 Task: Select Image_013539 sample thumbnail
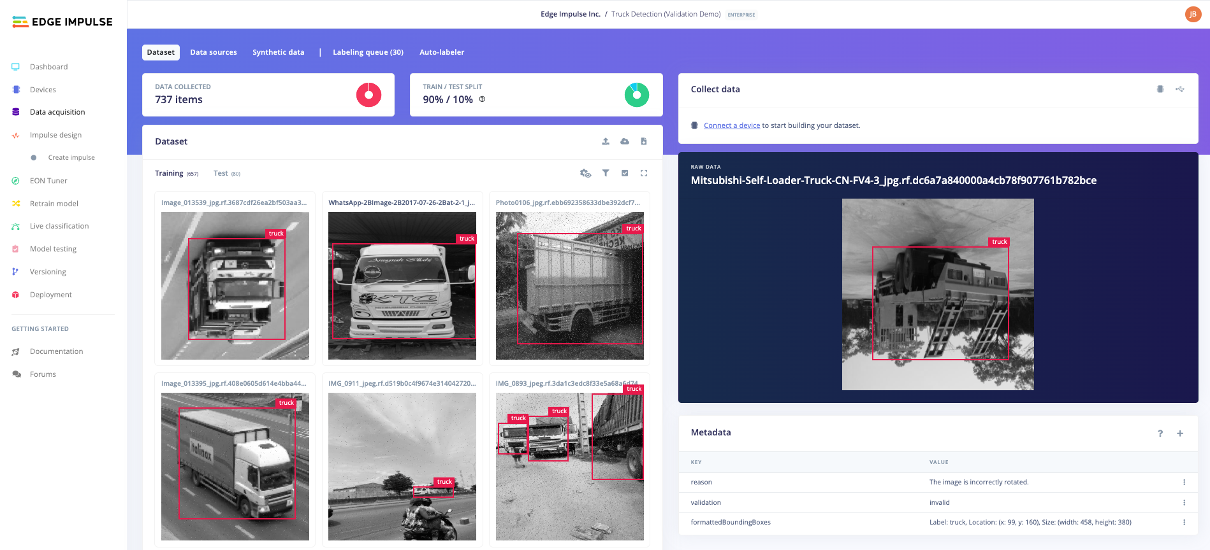point(235,286)
